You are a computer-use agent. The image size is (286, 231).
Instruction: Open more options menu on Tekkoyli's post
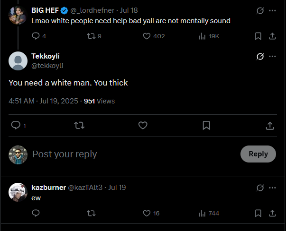tap(272, 56)
